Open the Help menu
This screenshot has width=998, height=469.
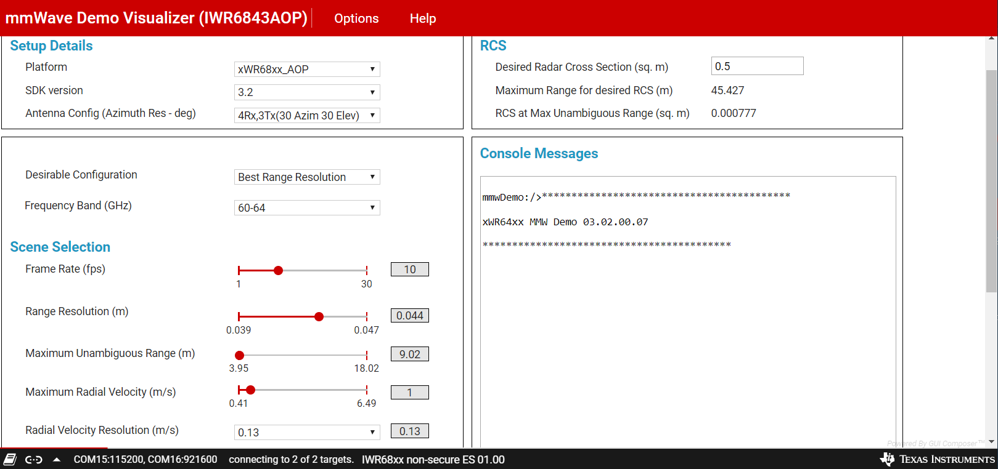(423, 18)
